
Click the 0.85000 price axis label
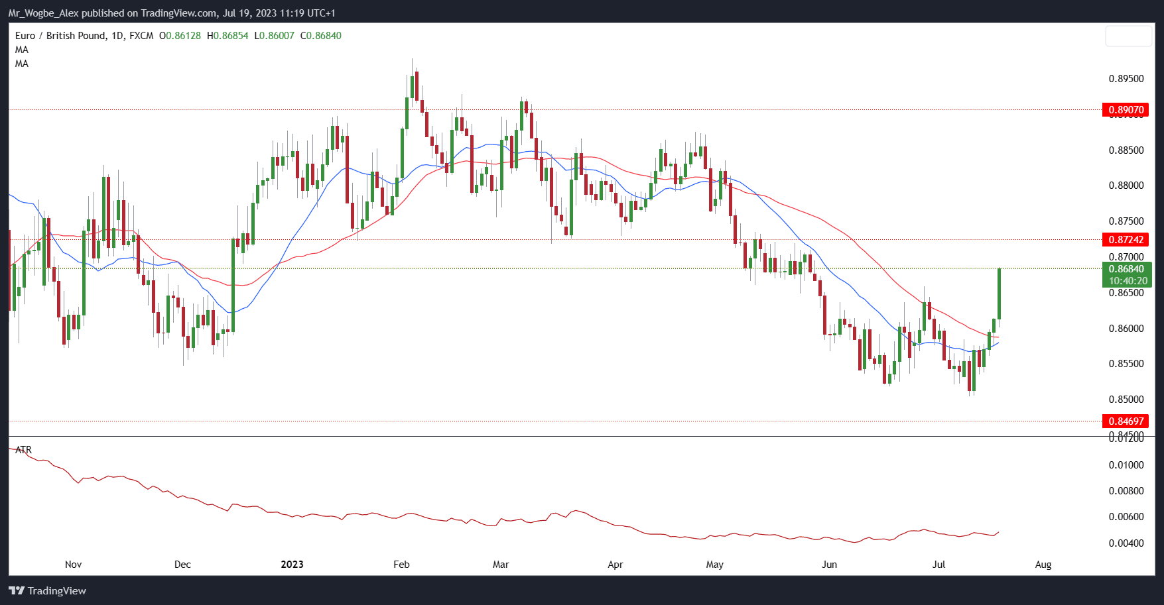[1126, 400]
